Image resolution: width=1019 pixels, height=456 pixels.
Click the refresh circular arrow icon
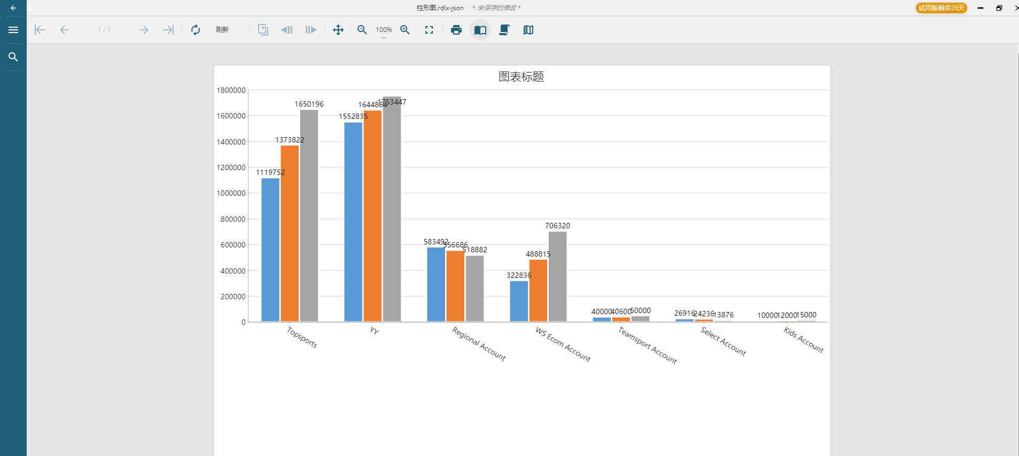(x=196, y=30)
